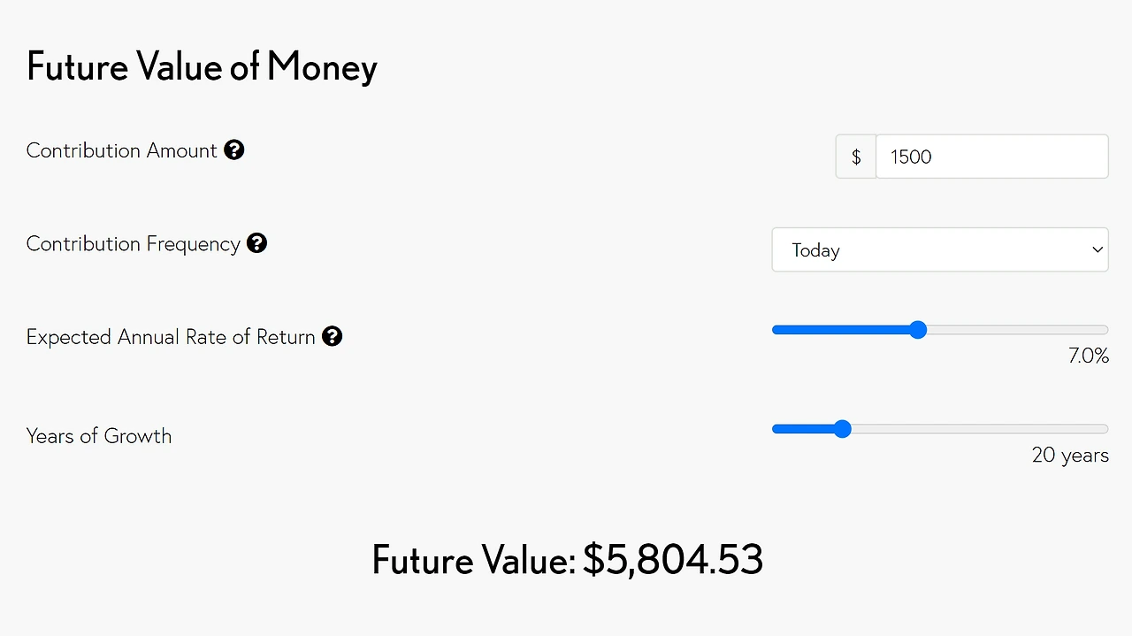Focus the Contribution Amount input showing 1500
The image size is (1132, 636).
click(990, 157)
